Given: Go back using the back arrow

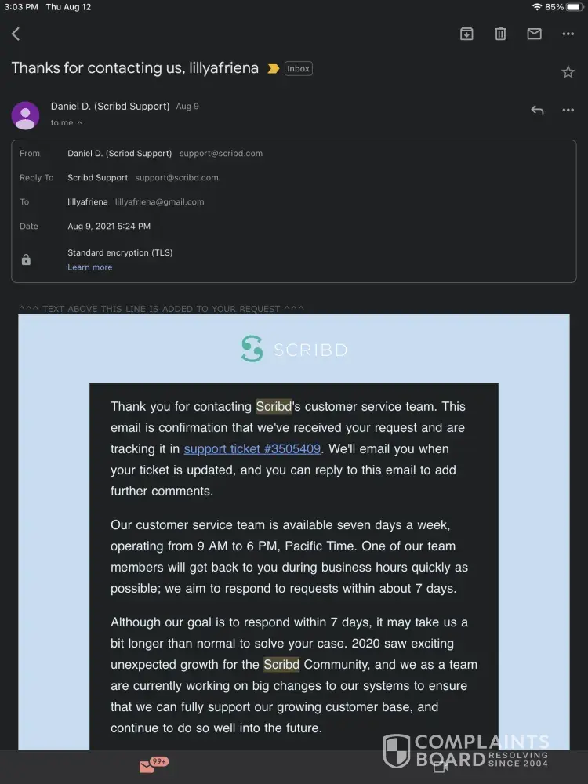Looking at the screenshot, I should 16,34.
